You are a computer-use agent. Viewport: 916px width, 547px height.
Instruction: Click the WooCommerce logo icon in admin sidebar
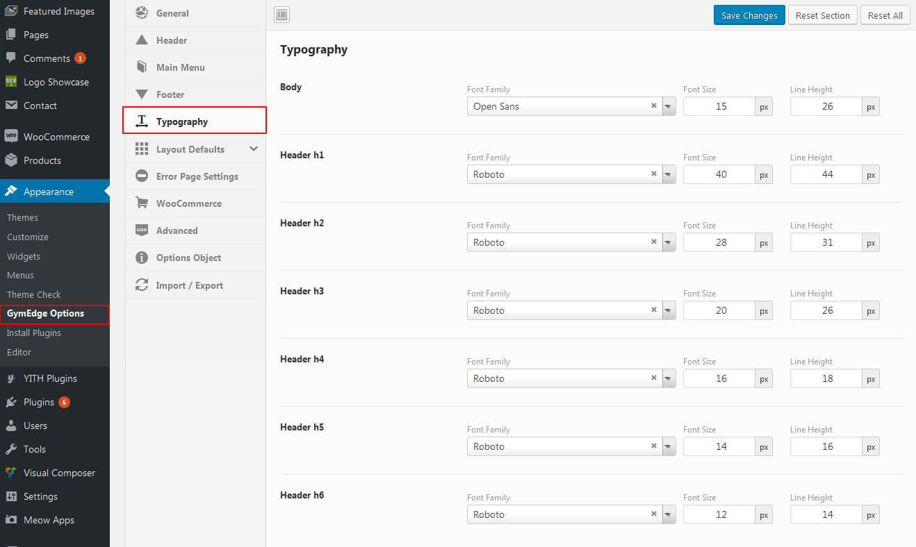tap(11, 137)
